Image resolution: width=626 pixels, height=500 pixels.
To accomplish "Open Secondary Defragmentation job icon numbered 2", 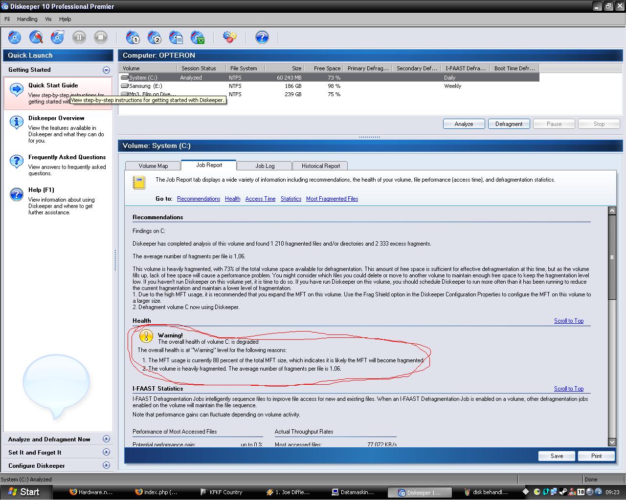I will coord(155,37).
